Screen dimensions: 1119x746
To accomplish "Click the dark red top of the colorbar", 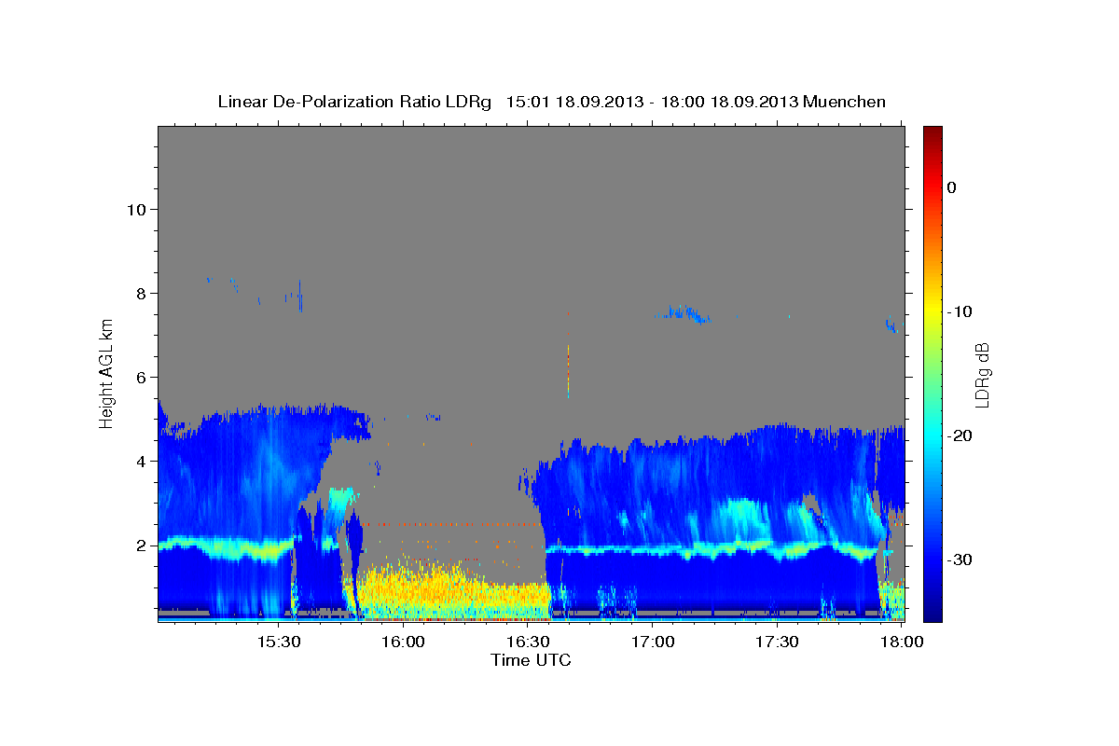I will [x=932, y=133].
